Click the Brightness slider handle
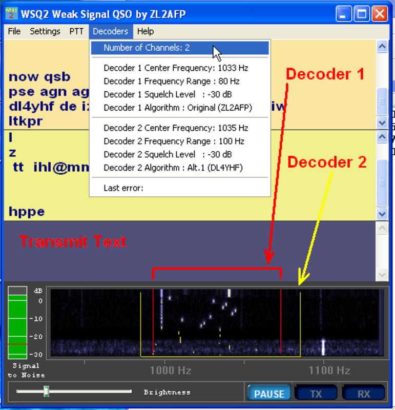The width and height of the screenshot is (395, 410). click(46, 392)
